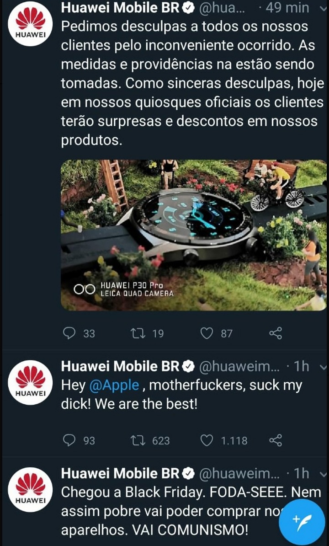Open the @Apple mention link
The height and width of the screenshot is (546, 329).
coord(114,385)
